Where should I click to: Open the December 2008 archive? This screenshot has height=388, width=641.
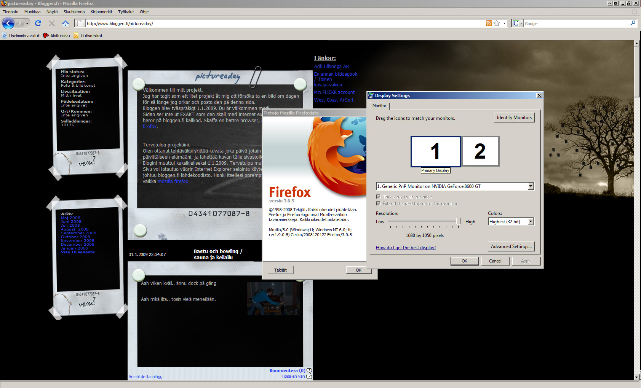tap(78, 245)
